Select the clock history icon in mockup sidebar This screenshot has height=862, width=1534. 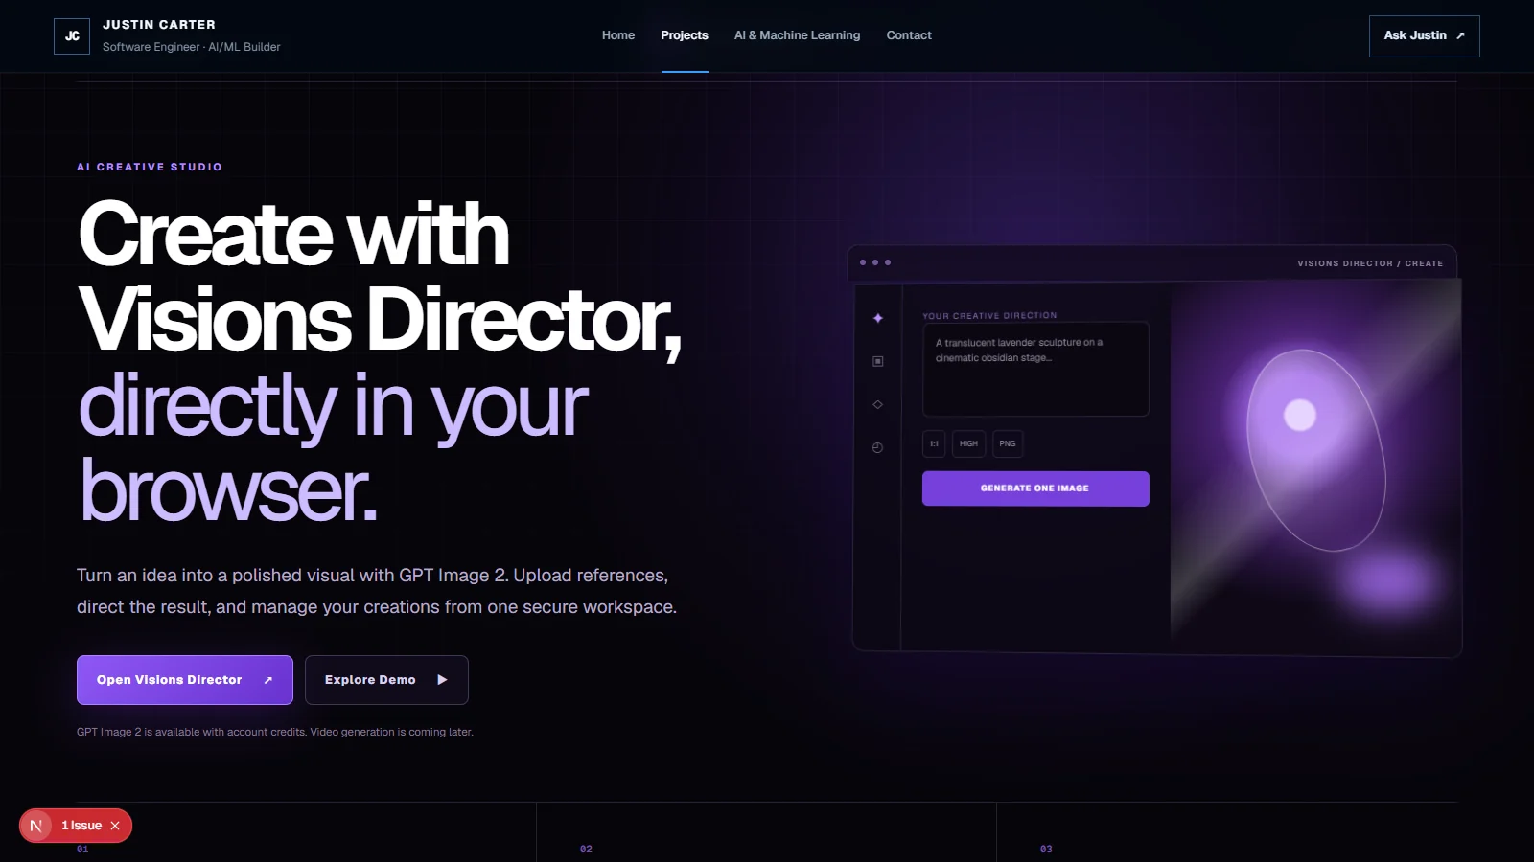(x=877, y=447)
